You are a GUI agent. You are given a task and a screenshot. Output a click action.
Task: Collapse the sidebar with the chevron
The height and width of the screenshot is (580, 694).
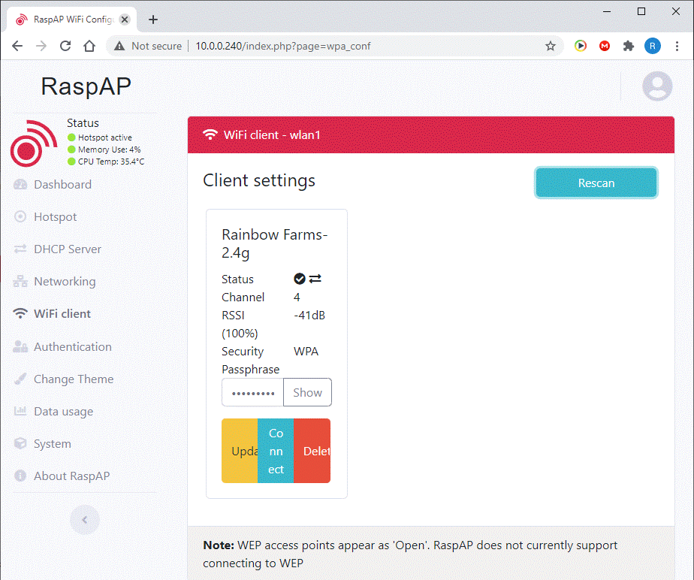[84, 519]
